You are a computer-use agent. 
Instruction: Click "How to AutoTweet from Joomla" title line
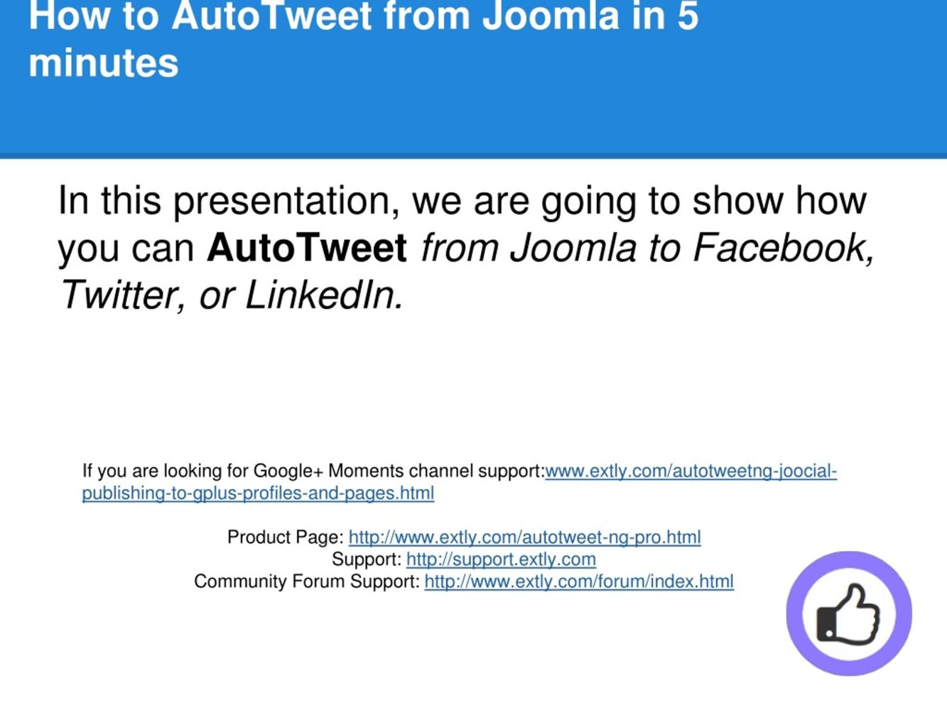coord(324,16)
